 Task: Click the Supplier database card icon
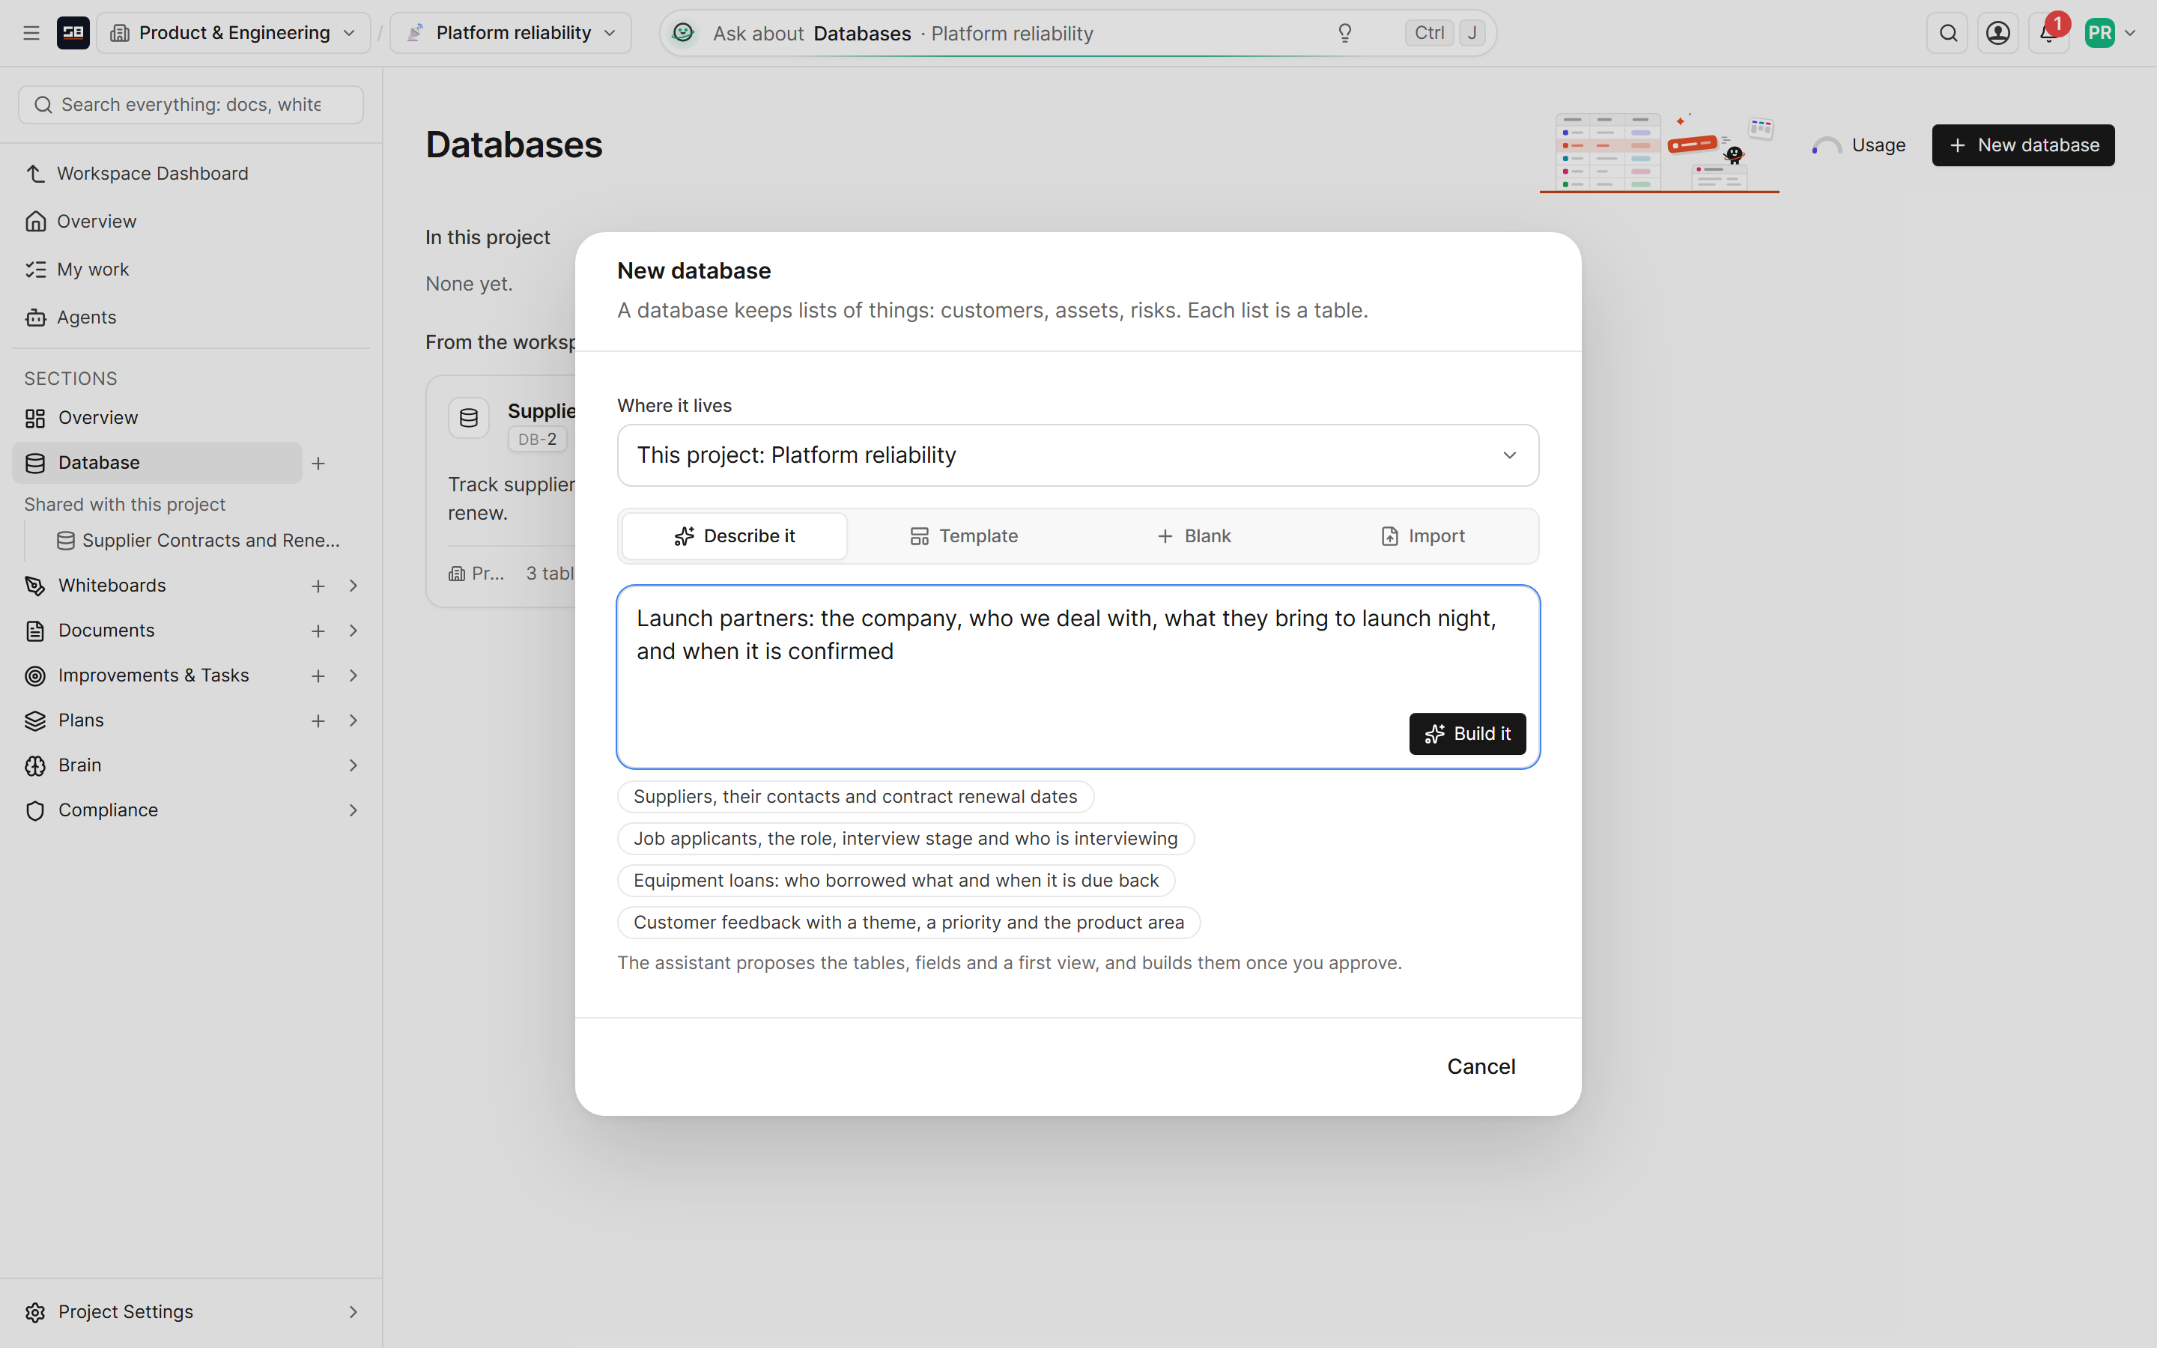pyautogui.click(x=469, y=417)
